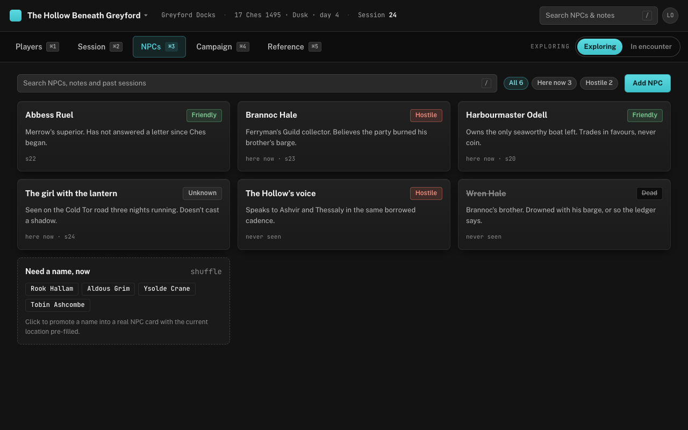This screenshot has width=688, height=430.
Task: Click the s22 session tag on Abbess Ruel
Action: click(31, 159)
